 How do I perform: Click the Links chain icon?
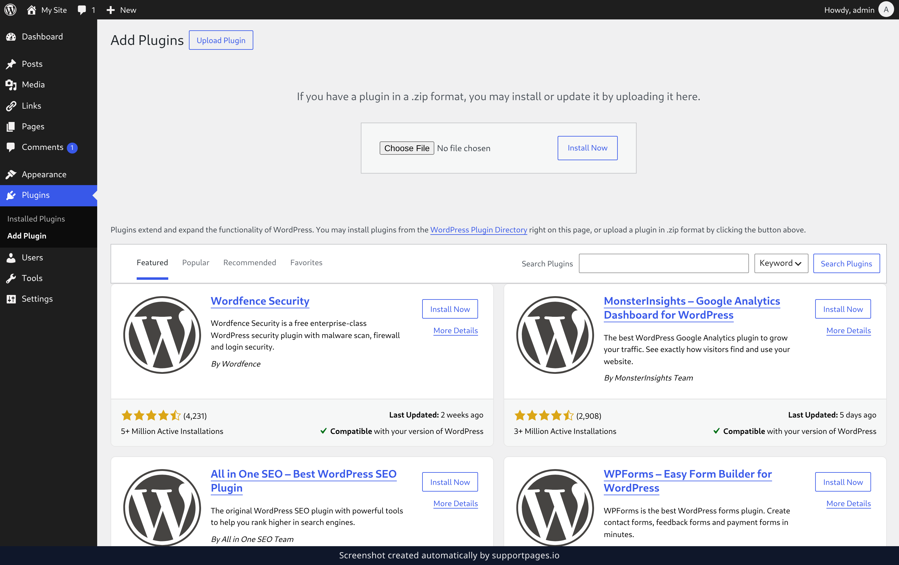click(11, 106)
